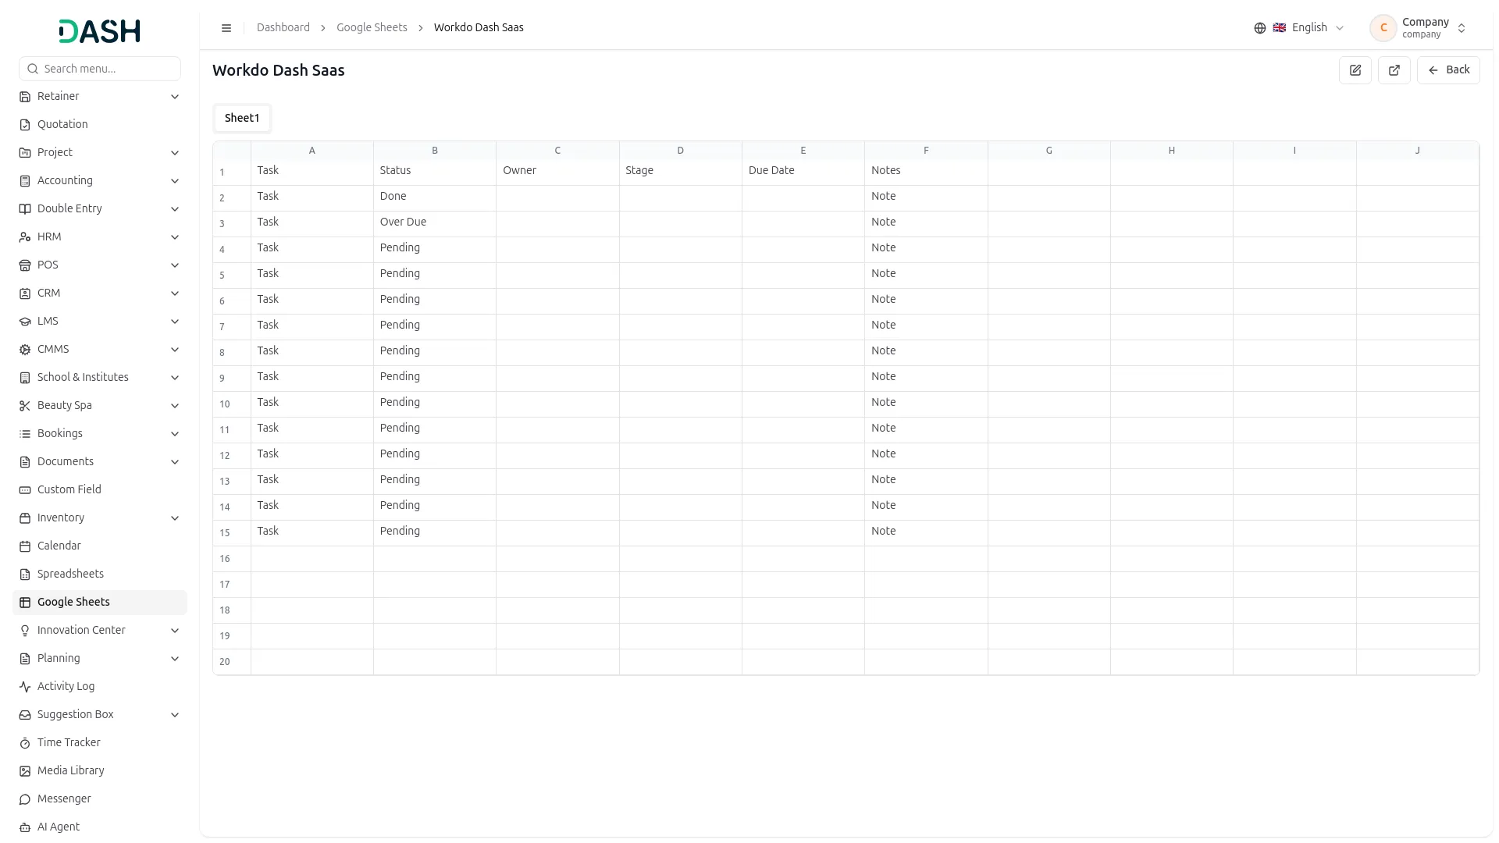
Task: Go to Google Sheets breadcrumb link
Action: (372, 28)
